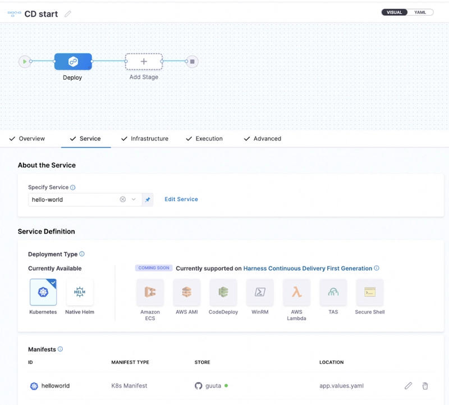Open the Overview tab
This screenshot has height=405, width=449.
point(27,139)
